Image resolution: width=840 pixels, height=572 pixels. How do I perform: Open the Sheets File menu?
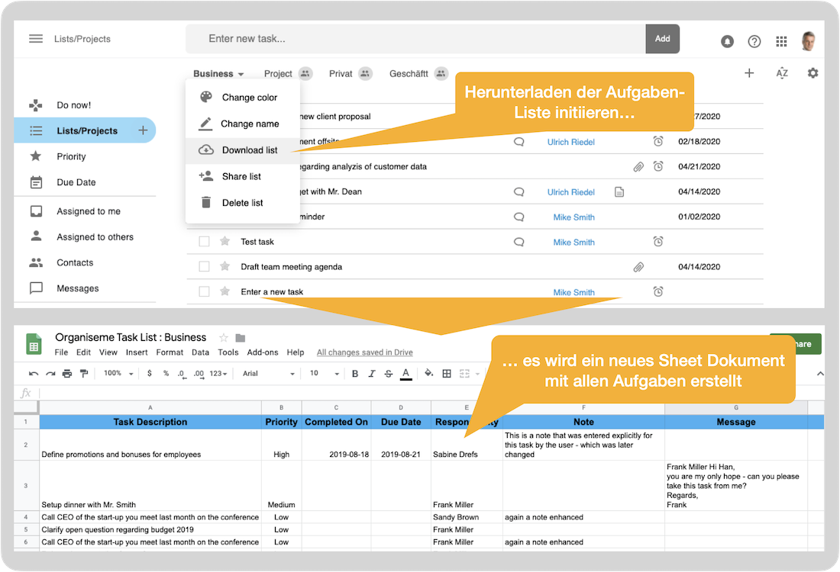click(x=61, y=352)
